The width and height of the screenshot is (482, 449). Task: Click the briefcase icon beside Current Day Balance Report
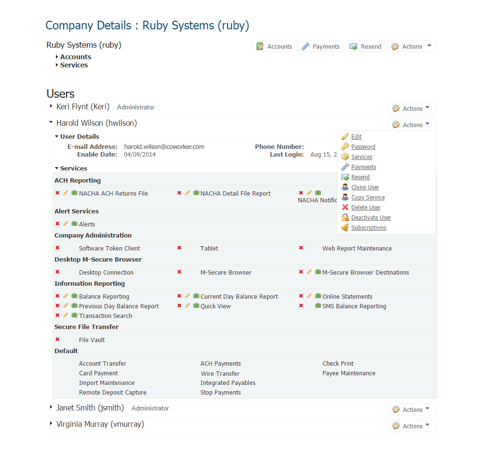(196, 296)
